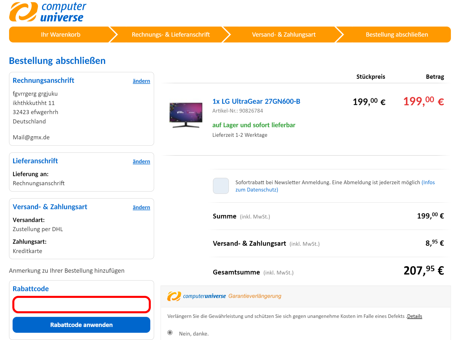Open the 'Infos zum Datenschutz' link
466x340 pixels.
click(335, 186)
